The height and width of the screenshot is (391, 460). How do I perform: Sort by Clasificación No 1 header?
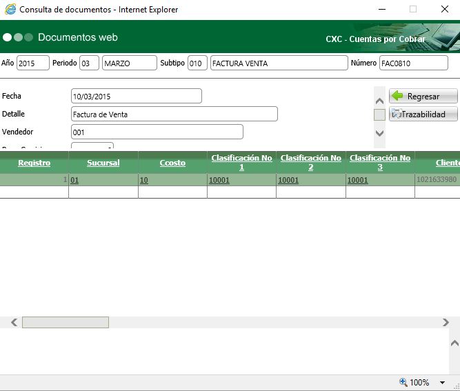coord(242,163)
